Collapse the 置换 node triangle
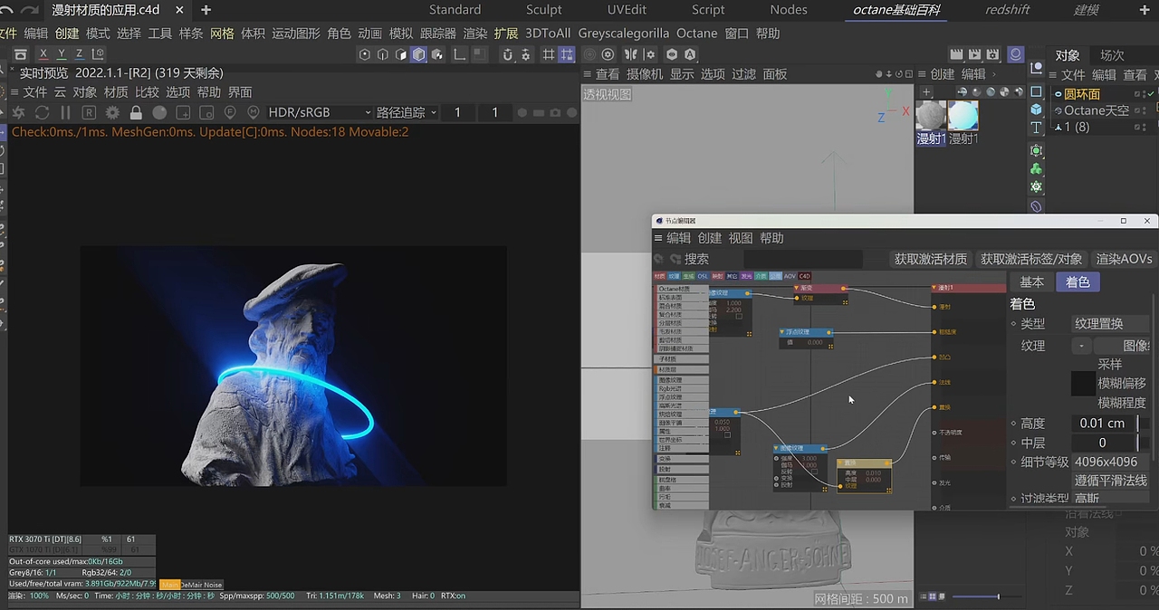 [841, 463]
